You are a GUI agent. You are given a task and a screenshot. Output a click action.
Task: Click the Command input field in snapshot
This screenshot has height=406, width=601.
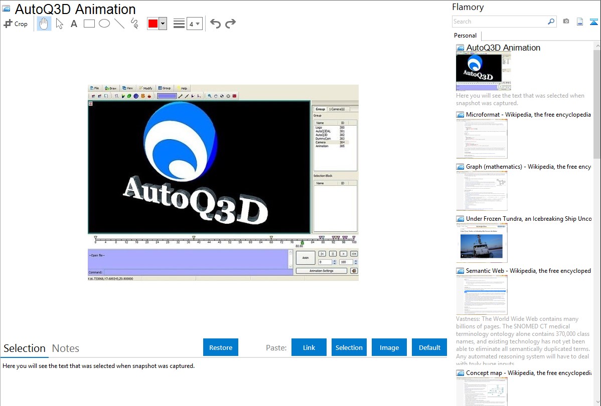(x=198, y=272)
